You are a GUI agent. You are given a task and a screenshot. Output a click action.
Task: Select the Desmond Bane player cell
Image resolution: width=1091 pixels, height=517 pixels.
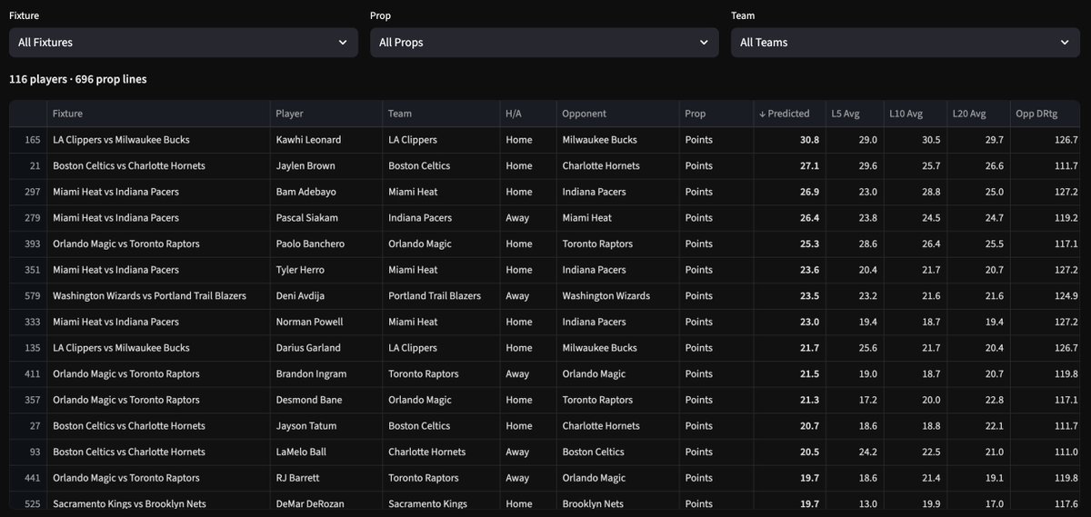click(325, 400)
